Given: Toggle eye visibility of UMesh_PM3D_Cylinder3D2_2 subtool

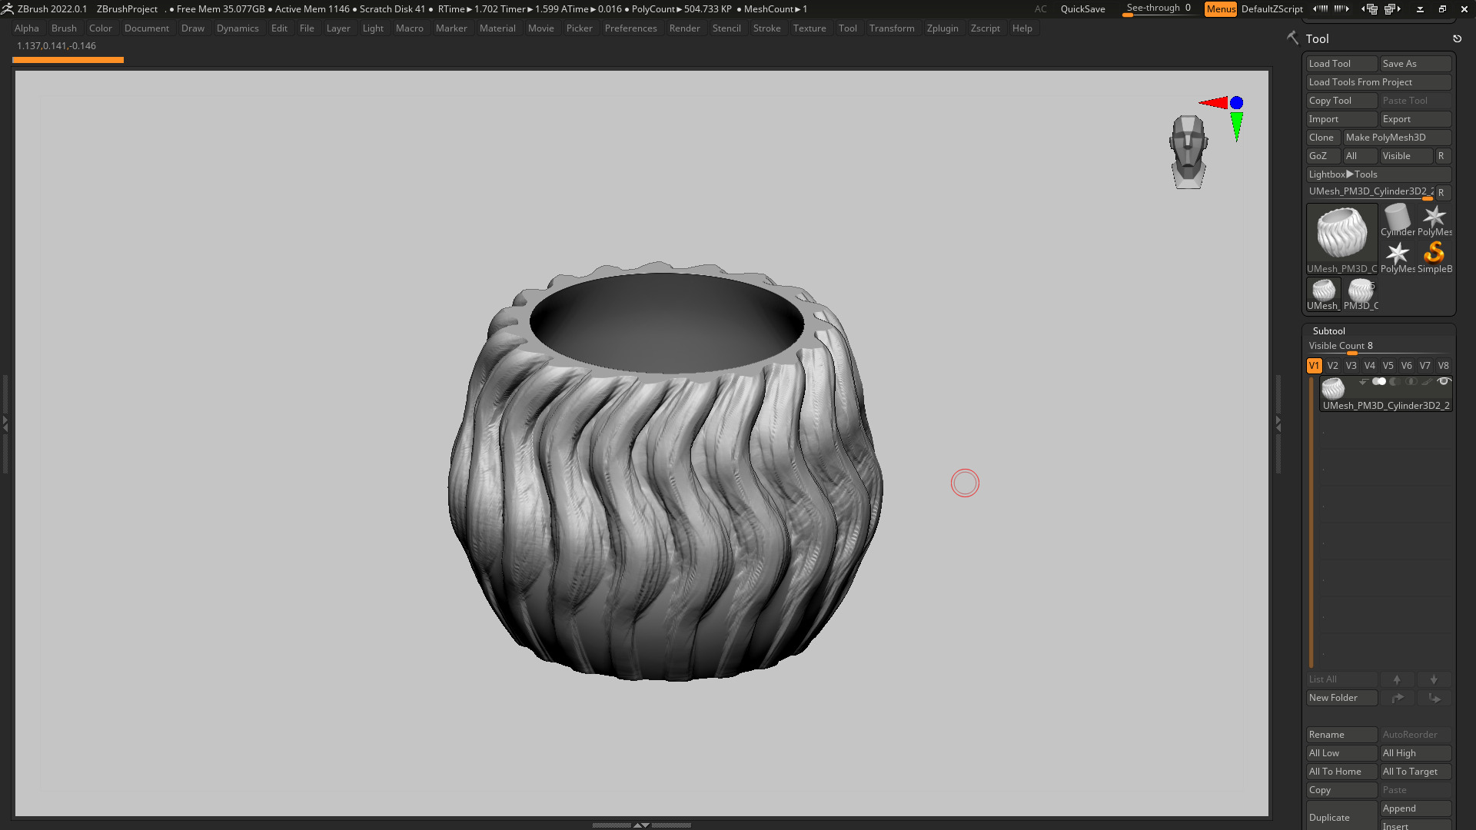Looking at the screenshot, I should click(1444, 381).
